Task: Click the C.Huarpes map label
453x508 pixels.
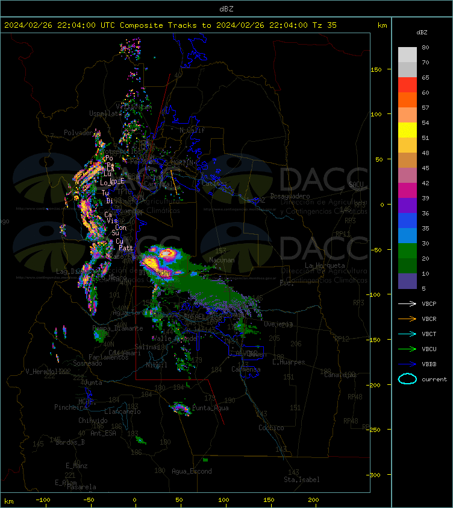Action: point(289,362)
